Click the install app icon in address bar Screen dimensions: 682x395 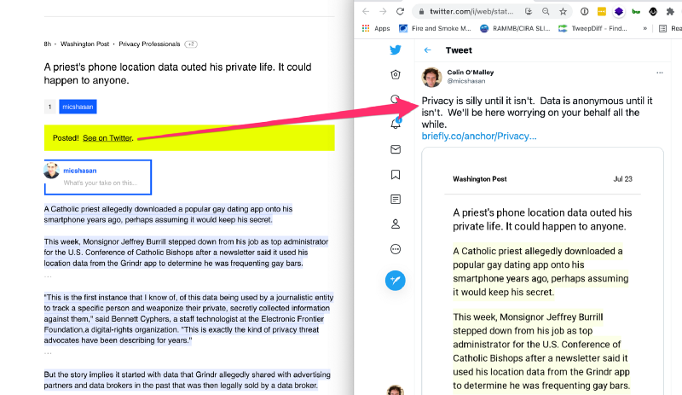click(x=529, y=12)
